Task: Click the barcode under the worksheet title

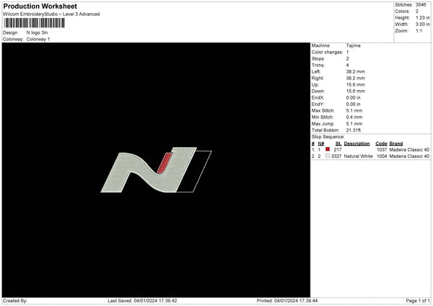Action: (34, 23)
